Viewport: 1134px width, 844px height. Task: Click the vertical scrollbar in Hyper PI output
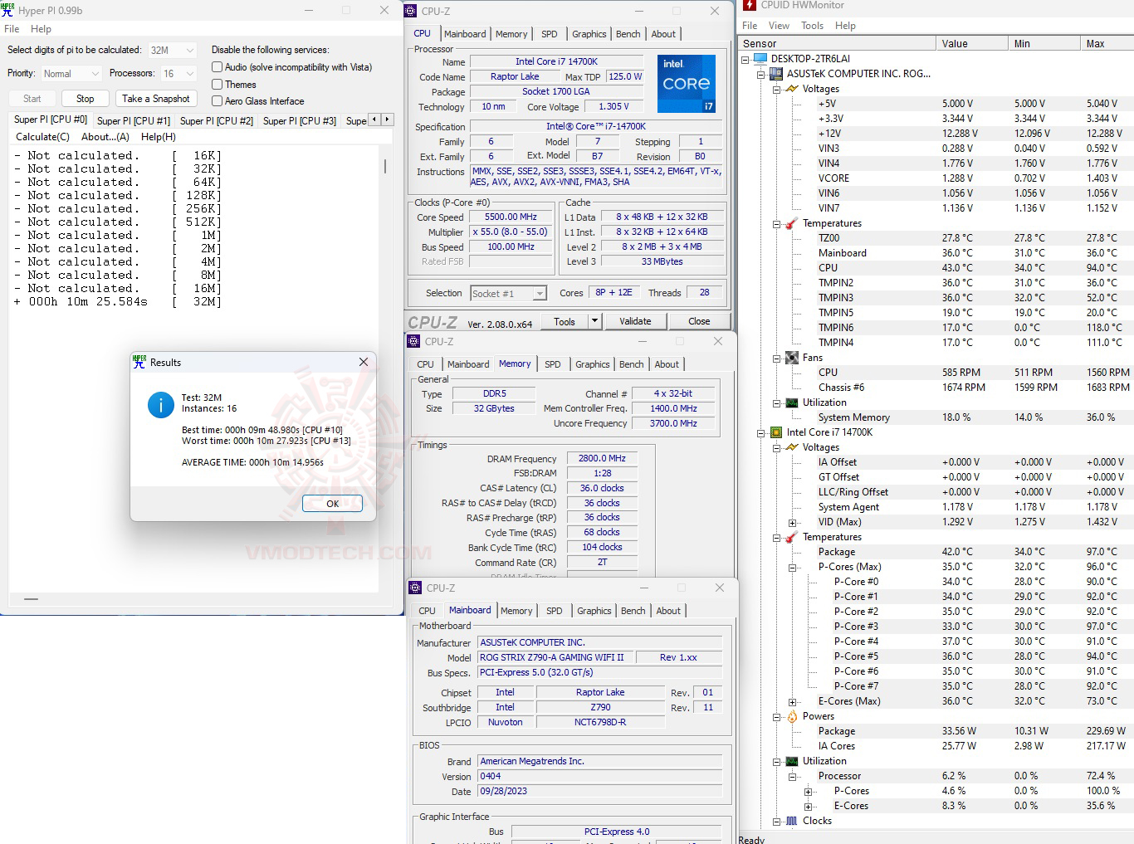384,166
